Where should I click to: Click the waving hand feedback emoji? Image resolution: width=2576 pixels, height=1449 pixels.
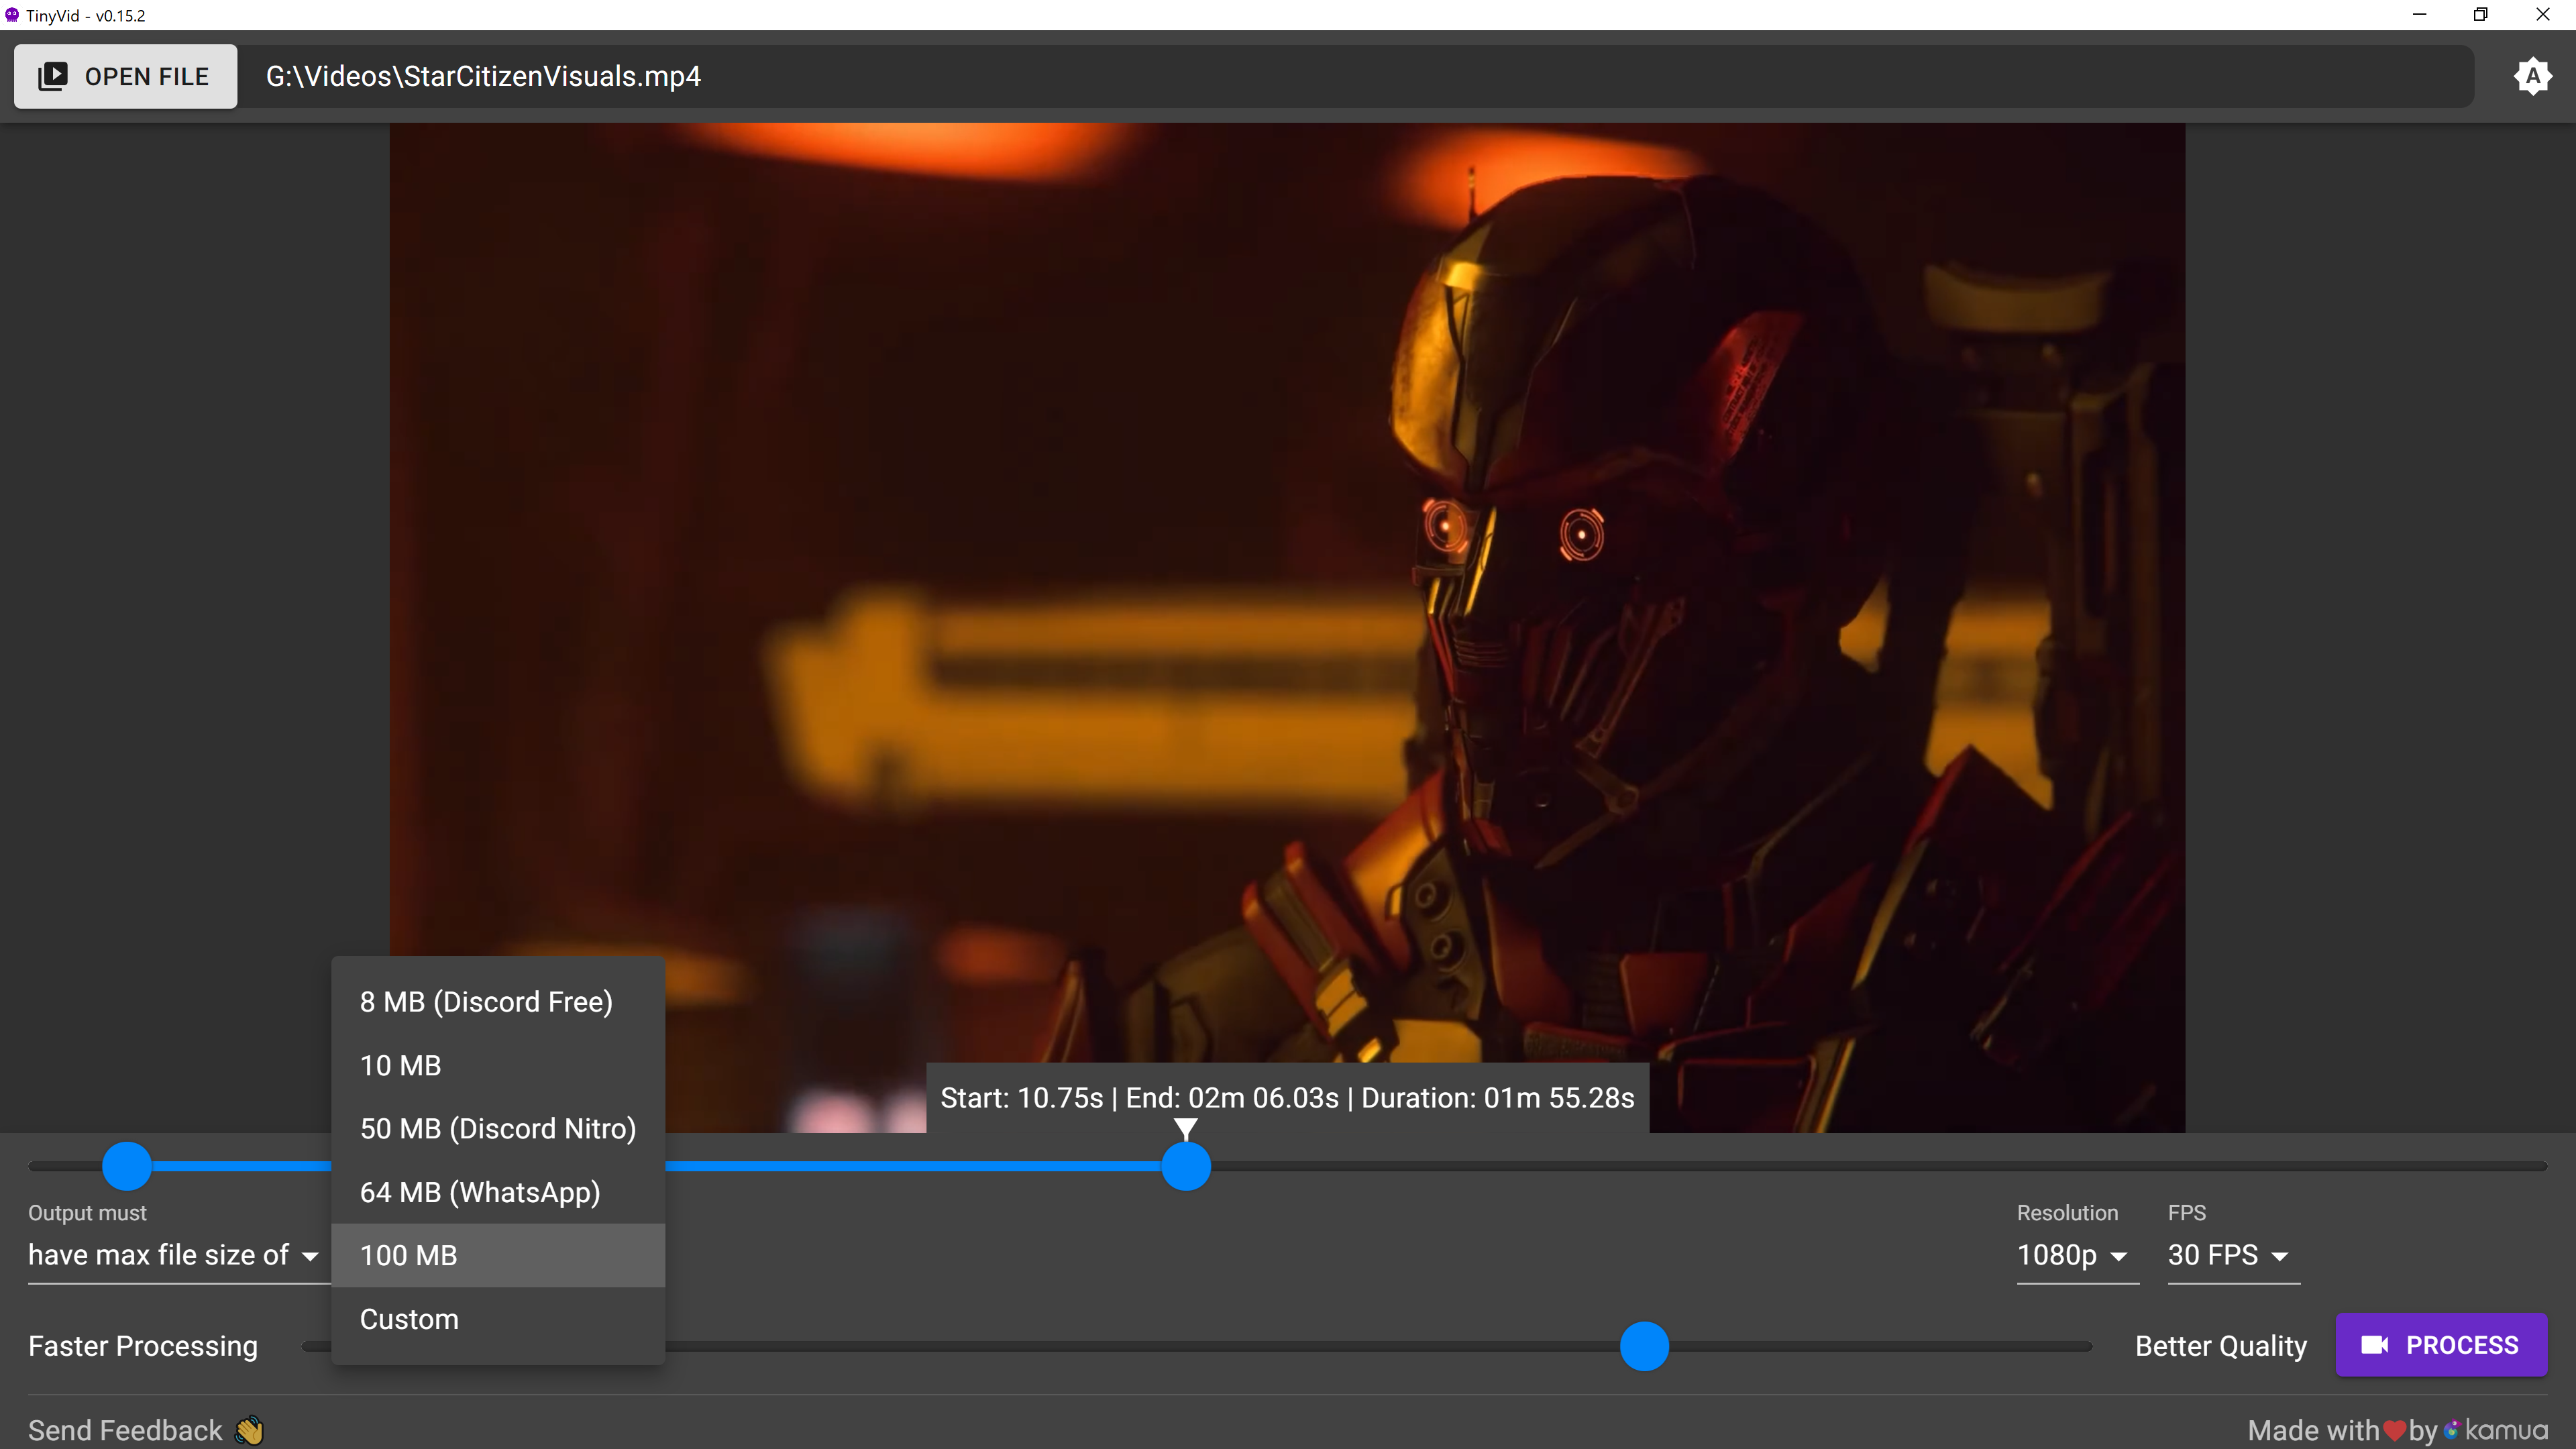250,1430
